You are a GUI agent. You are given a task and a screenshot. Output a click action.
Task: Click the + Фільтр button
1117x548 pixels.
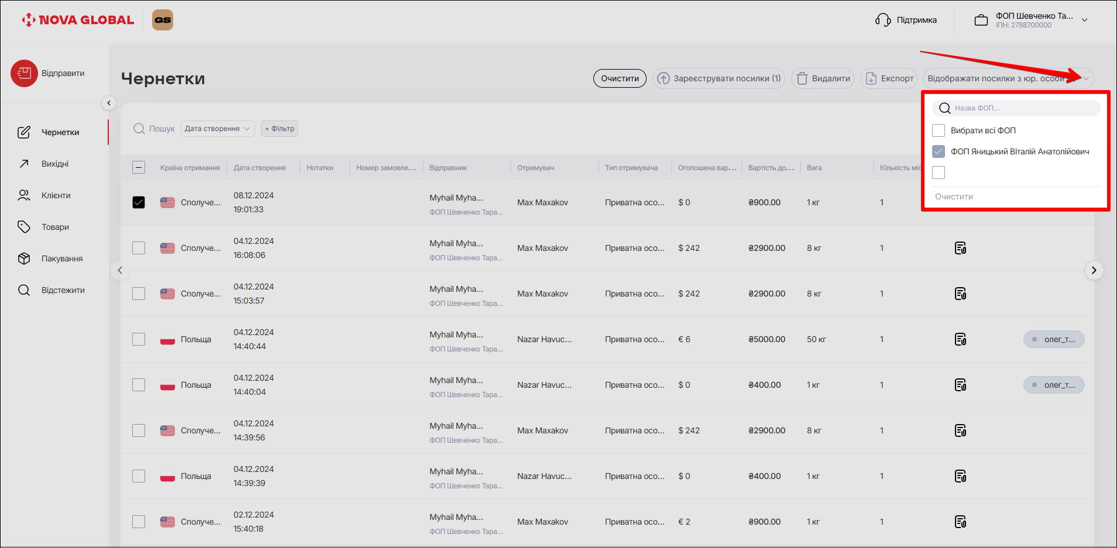click(280, 129)
